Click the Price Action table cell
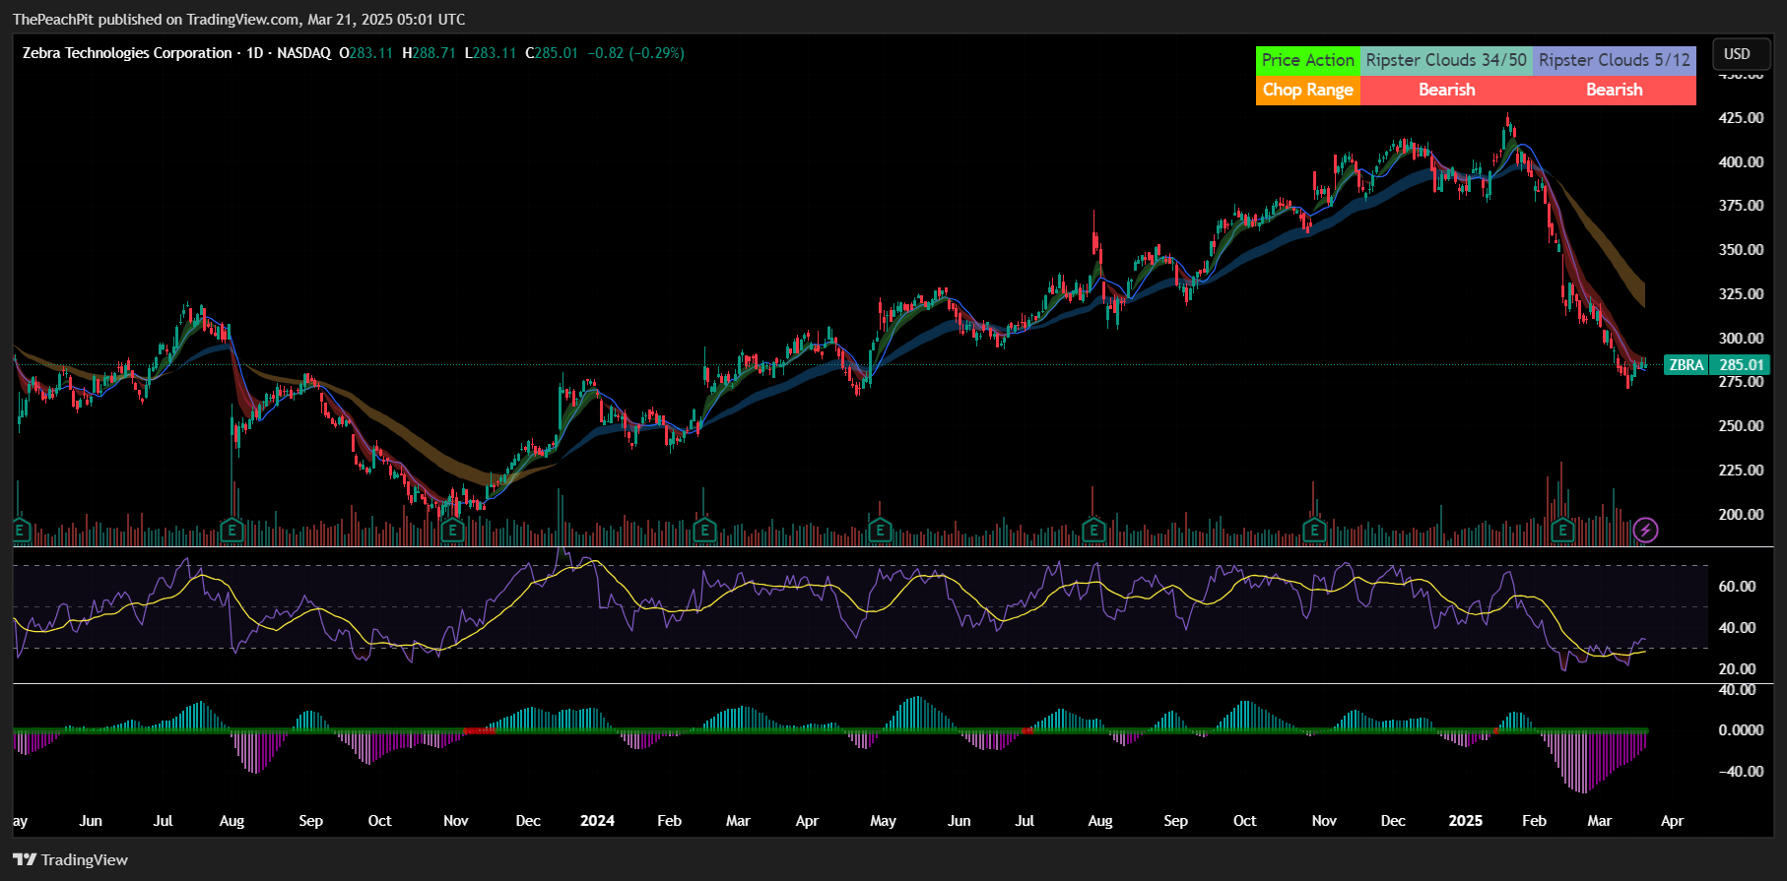The width and height of the screenshot is (1787, 881). [1308, 60]
